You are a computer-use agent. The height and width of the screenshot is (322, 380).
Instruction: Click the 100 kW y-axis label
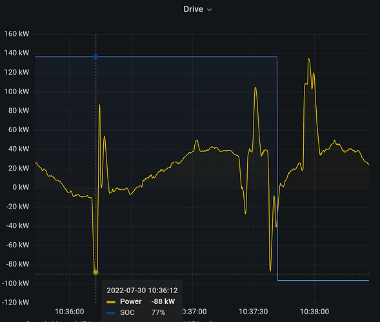coord(17,91)
